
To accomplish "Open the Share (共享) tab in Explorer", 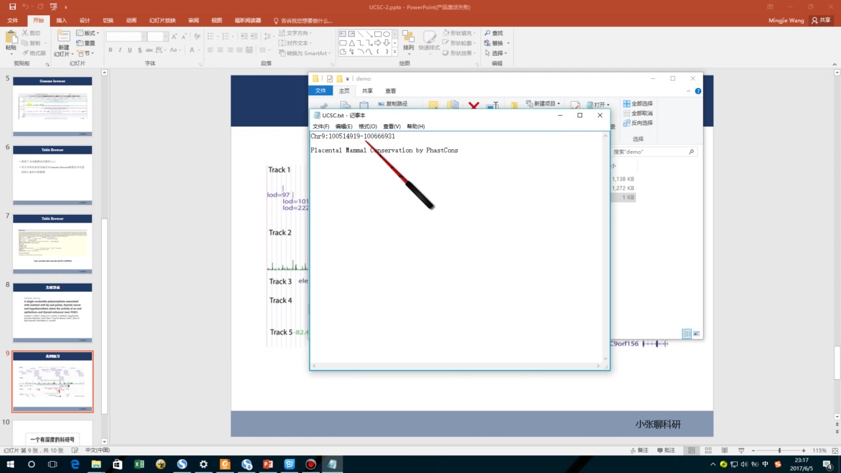I will (367, 91).
